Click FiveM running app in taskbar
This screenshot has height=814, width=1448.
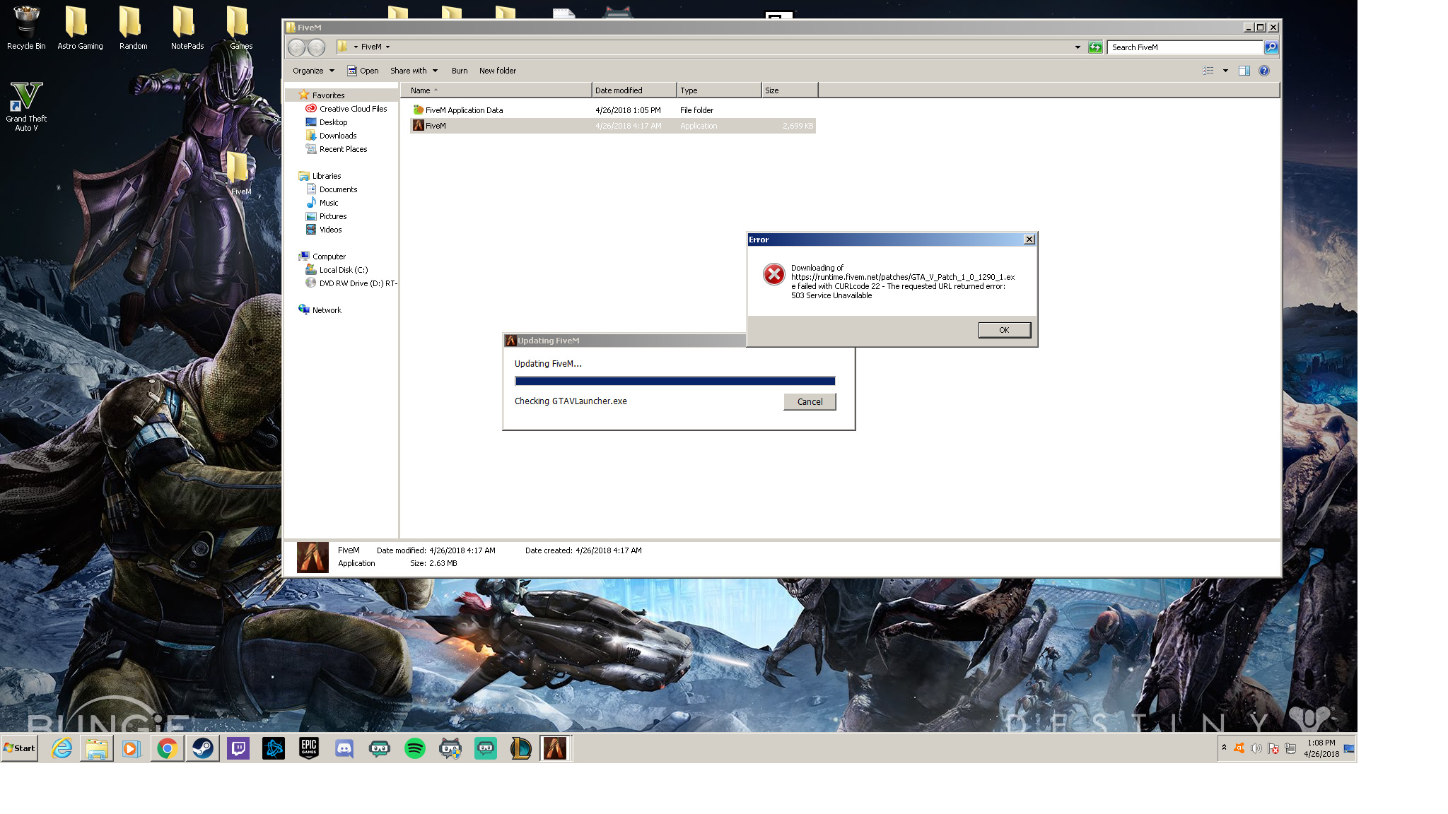click(x=555, y=748)
